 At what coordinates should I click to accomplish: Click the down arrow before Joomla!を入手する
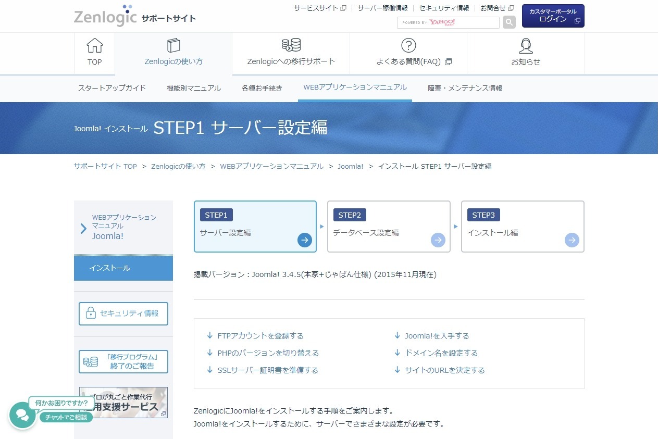398,335
